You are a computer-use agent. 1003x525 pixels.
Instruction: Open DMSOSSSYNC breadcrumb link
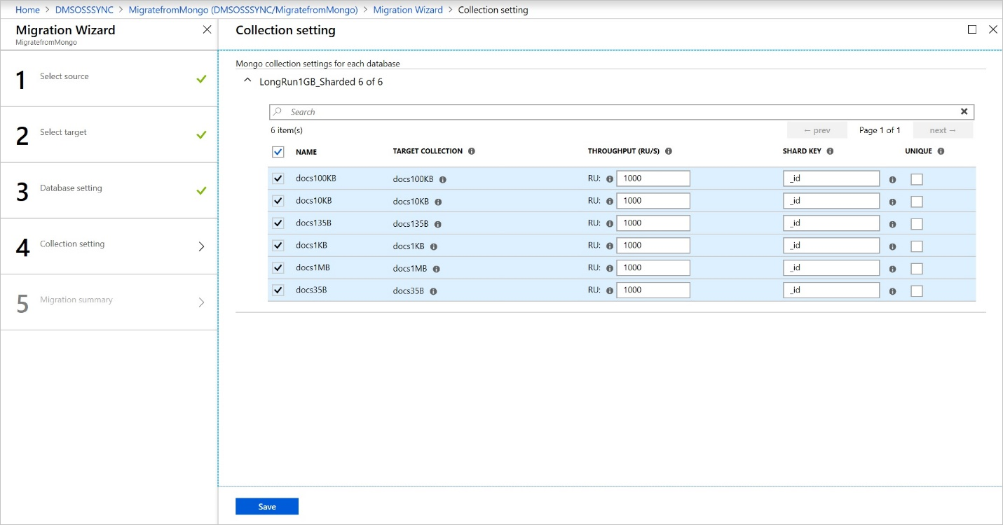click(84, 10)
